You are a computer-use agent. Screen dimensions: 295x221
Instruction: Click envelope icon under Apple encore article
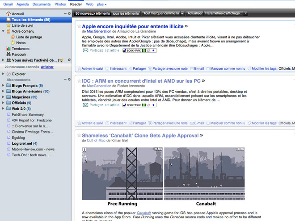click(x=85, y=50)
